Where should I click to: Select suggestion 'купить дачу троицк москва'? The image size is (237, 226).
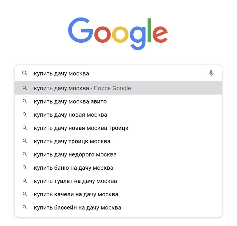[118, 141]
